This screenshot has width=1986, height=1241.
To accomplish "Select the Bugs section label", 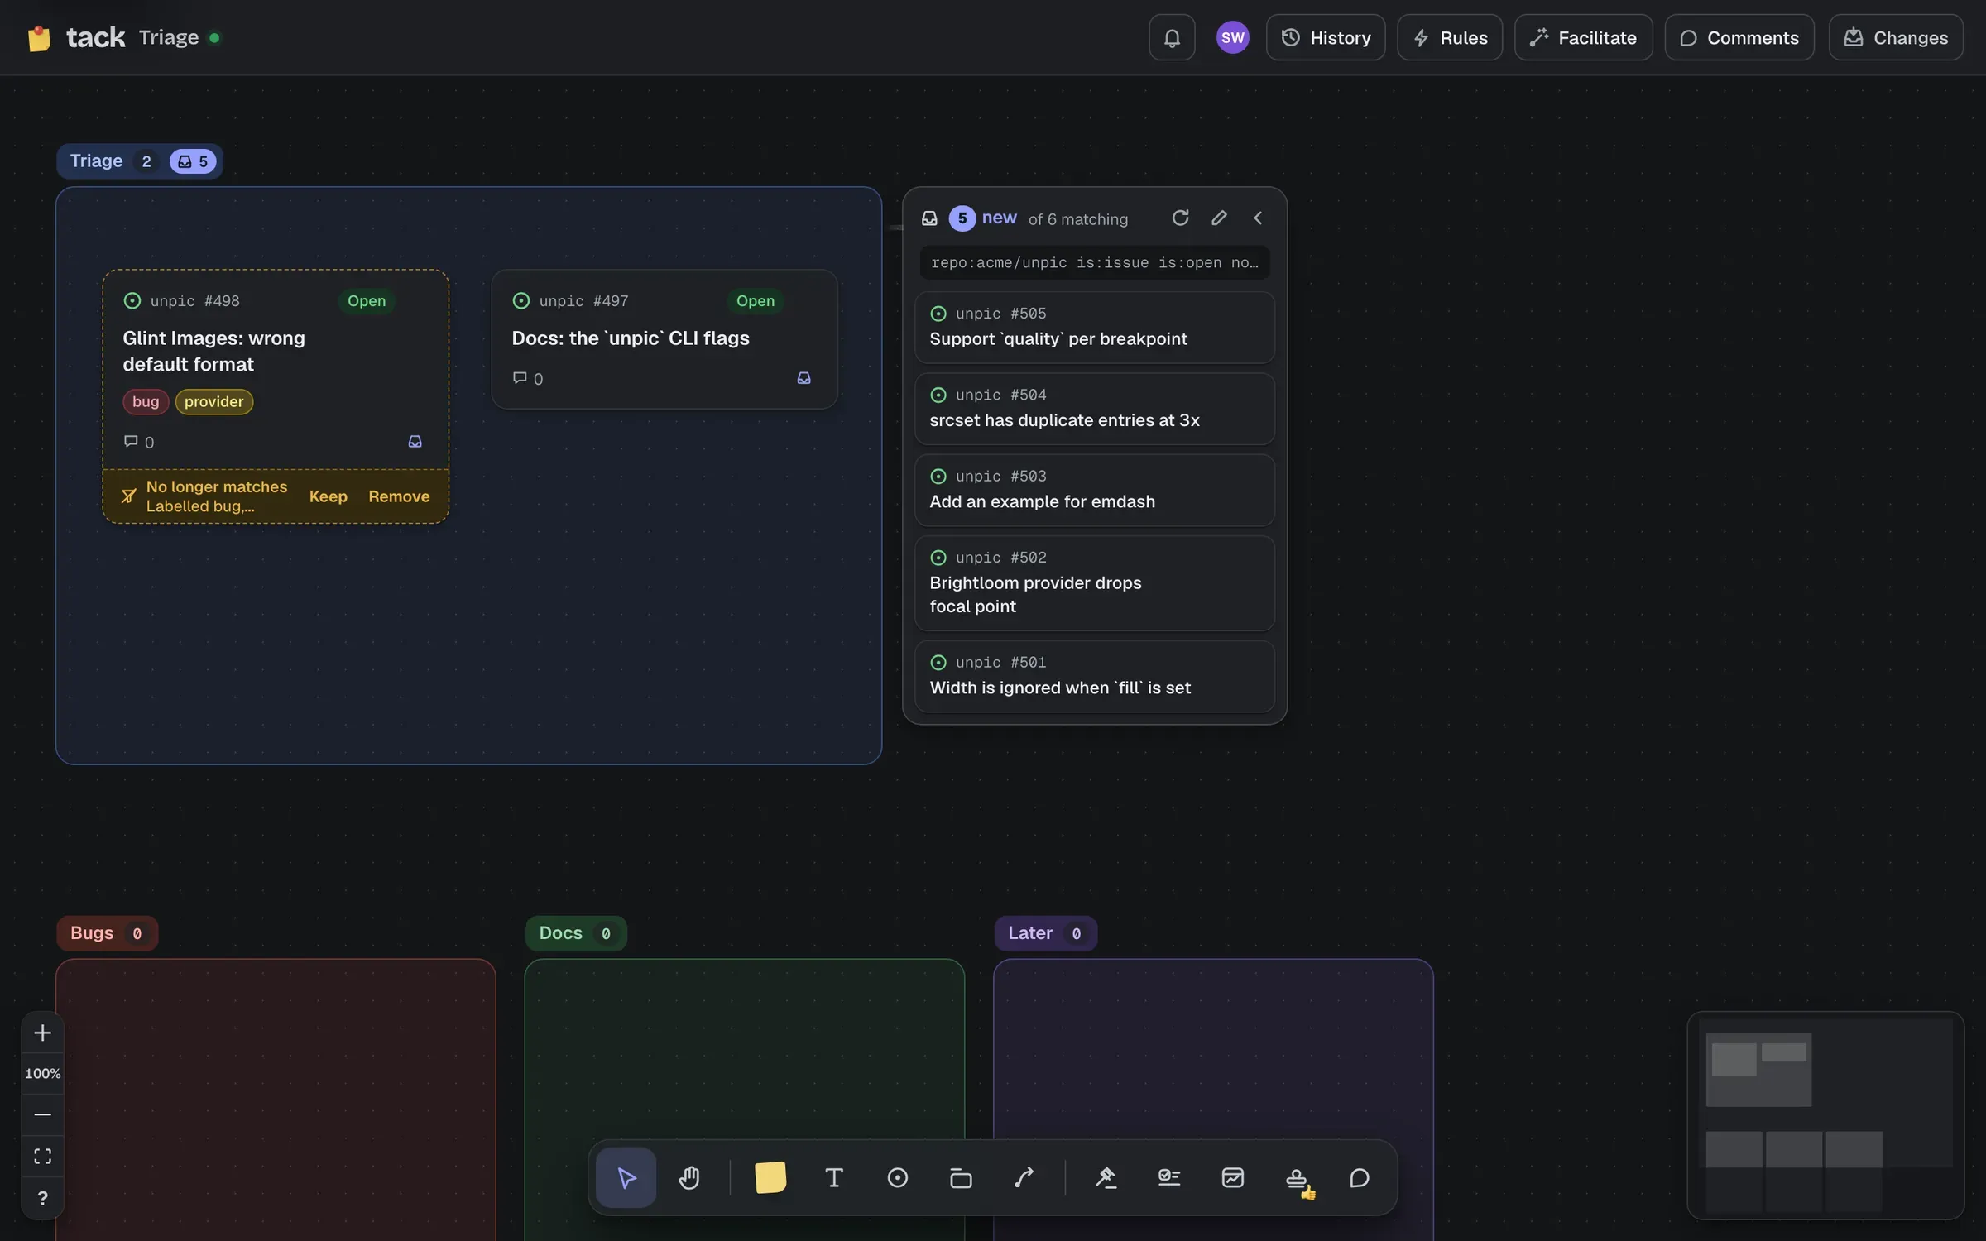I will click(107, 933).
